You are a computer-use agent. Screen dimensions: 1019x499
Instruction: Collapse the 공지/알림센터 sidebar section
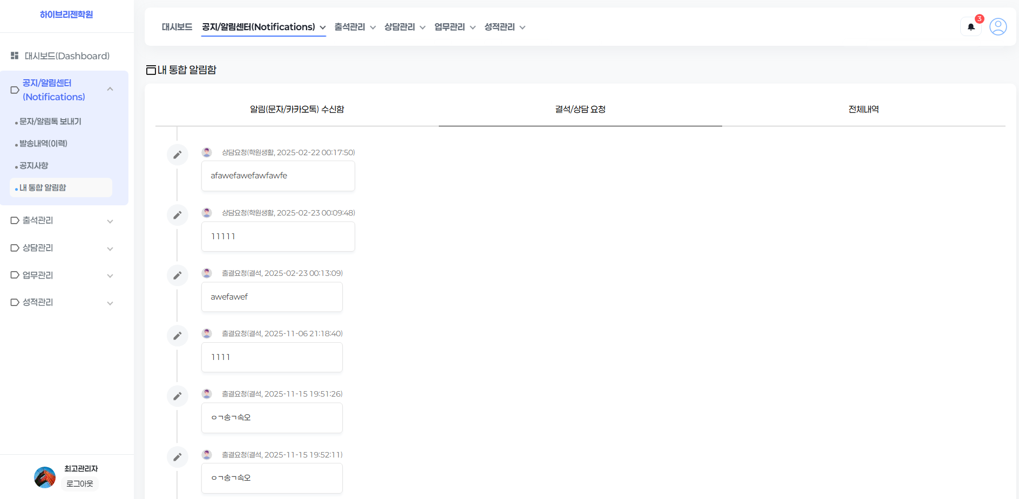point(110,89)
